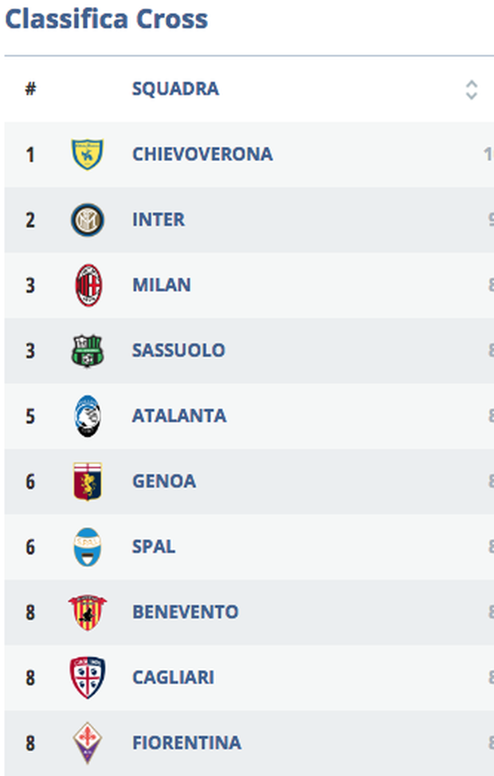The width and height of the screenshot is (494, 776).
Task: Open the CHIEVOVERONA team link
Action: (202, 154)
